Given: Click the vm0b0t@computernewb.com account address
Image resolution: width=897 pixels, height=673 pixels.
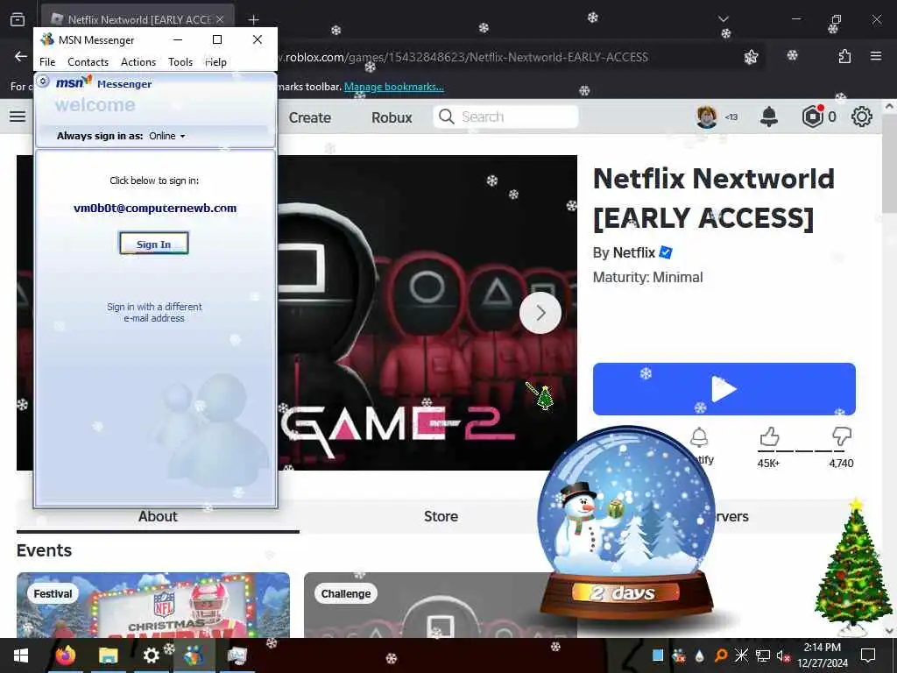Looking at the screenshot, I should click(x=155, y=209).
